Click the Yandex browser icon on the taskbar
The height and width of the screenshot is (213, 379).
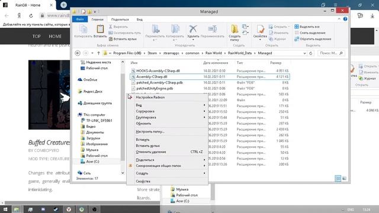pyautogui.click(x=69, y=209)
